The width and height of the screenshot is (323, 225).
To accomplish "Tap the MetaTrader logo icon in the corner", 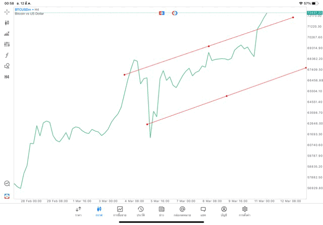I will pos(7,196).
